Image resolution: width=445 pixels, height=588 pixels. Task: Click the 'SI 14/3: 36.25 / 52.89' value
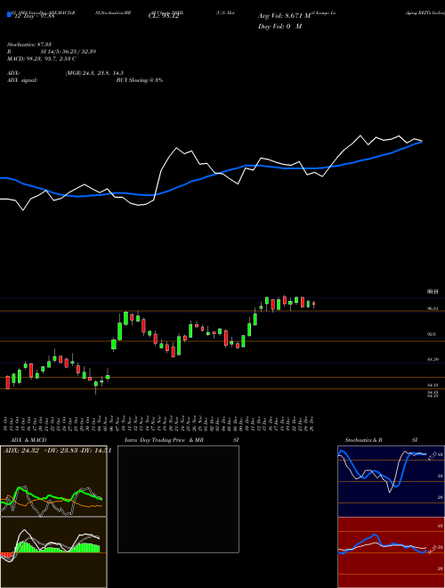[x=69, y=52]
